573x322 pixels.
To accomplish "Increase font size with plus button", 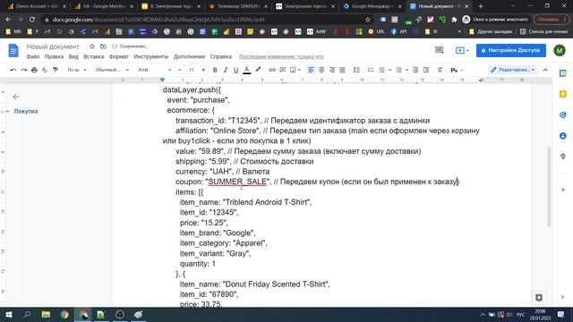I will [x=203, y=70].
